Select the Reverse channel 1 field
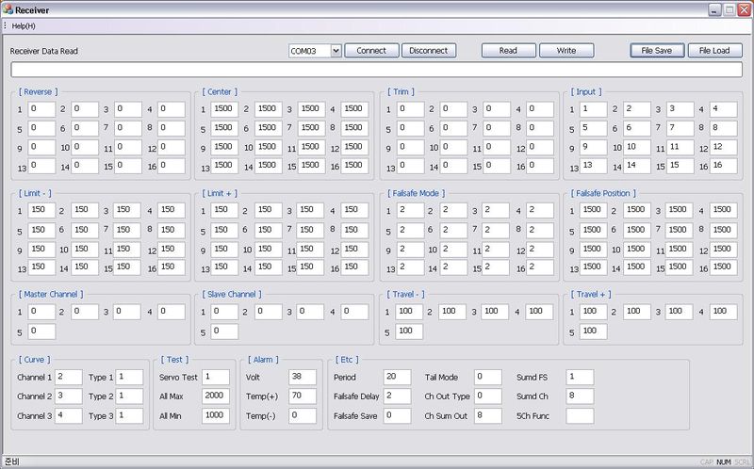Screen dimensions: 754x469 [x=41, y=110]
